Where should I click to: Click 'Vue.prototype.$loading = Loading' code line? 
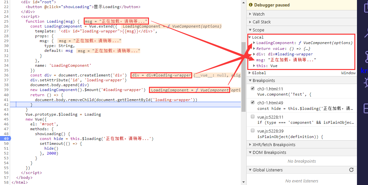[63, 114]
